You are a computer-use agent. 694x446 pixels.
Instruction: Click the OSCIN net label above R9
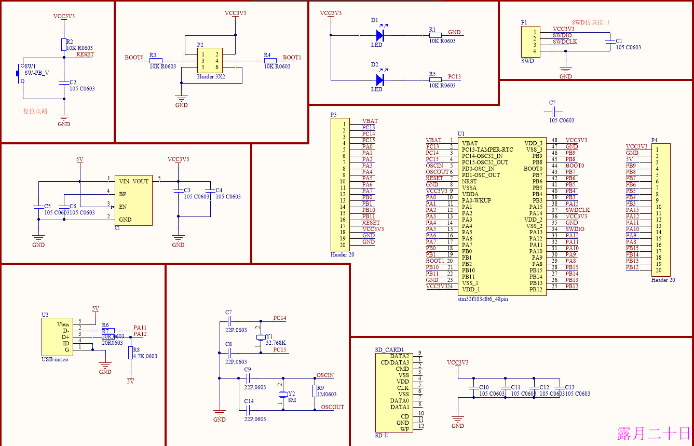(x=325, y=375)
